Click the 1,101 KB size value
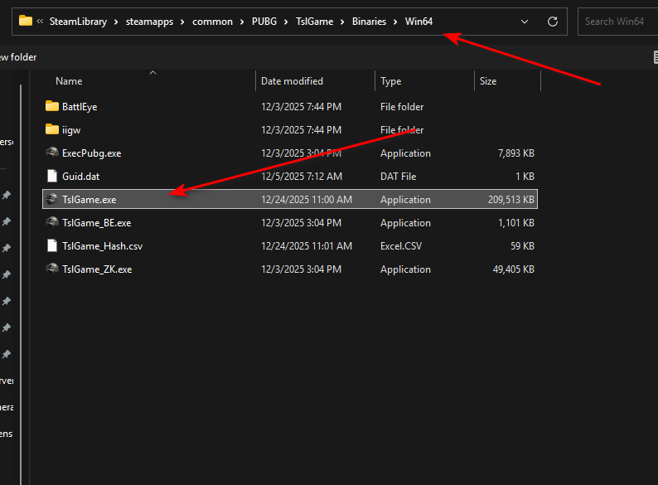 [x=516, y=223]
